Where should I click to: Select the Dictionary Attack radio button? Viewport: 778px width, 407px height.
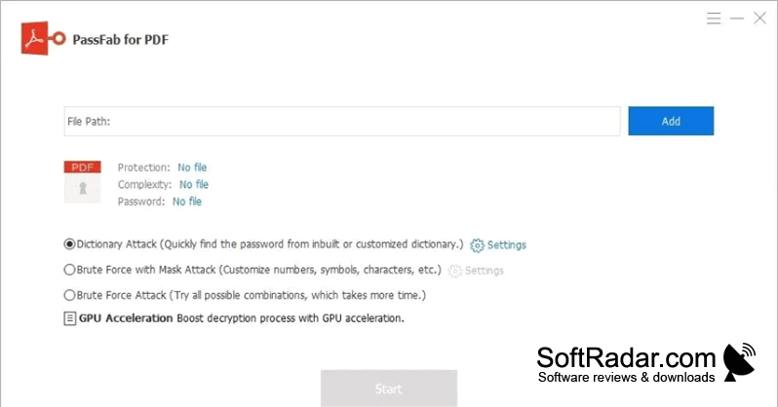69,243
